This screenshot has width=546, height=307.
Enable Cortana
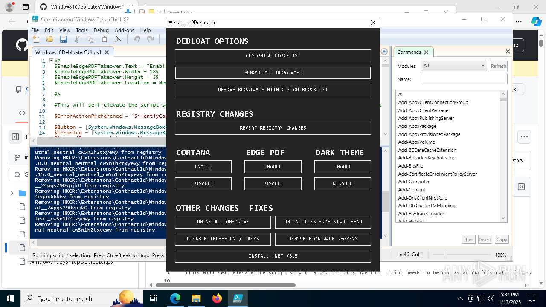(203, 166)
